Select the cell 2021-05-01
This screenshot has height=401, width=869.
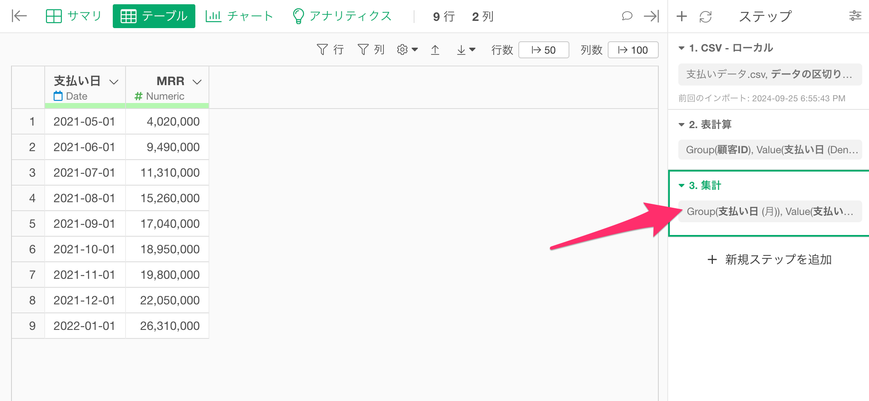click(x=85, y=122)
